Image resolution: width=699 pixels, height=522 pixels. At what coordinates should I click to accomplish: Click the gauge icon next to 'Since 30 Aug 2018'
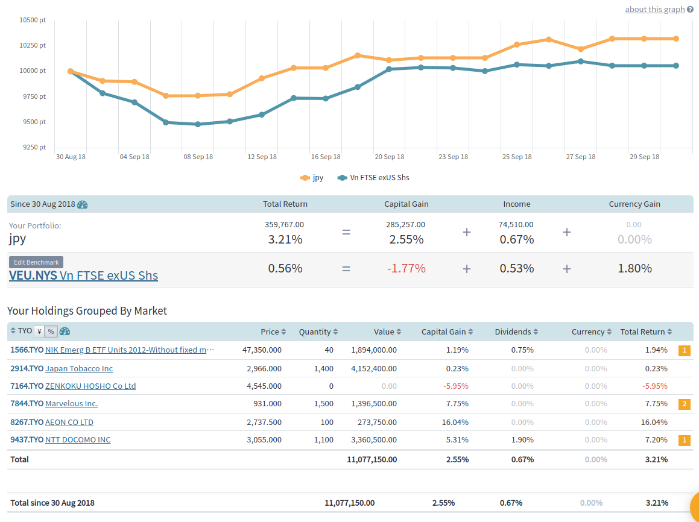point(83,204)
